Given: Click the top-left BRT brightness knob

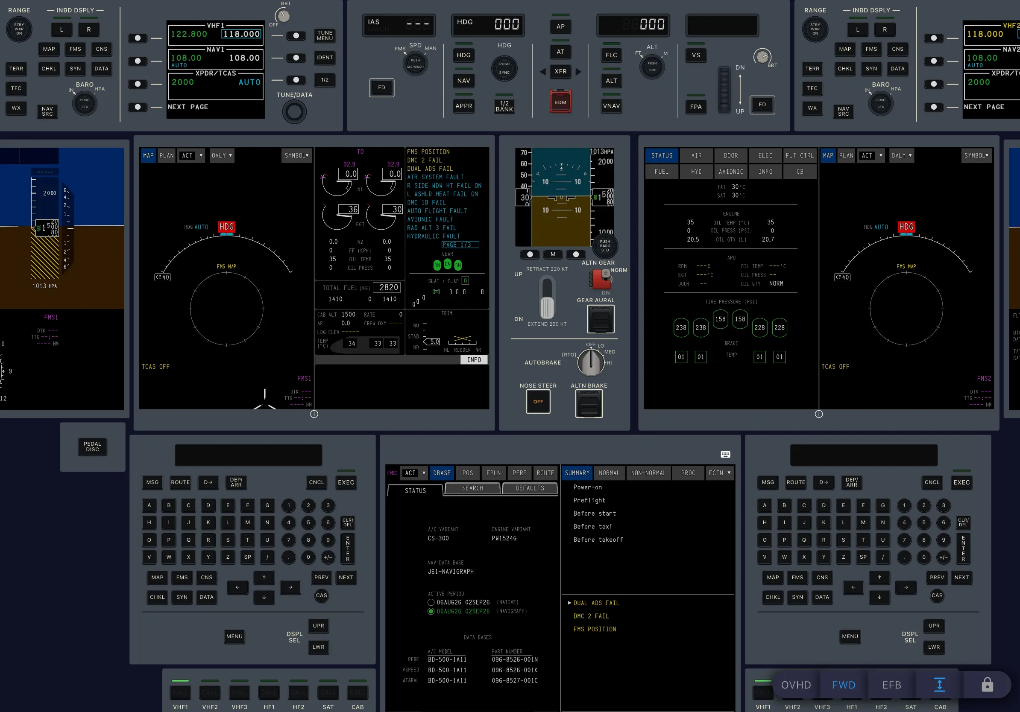Looking at the screenshot, I should [x=283, y=16].
